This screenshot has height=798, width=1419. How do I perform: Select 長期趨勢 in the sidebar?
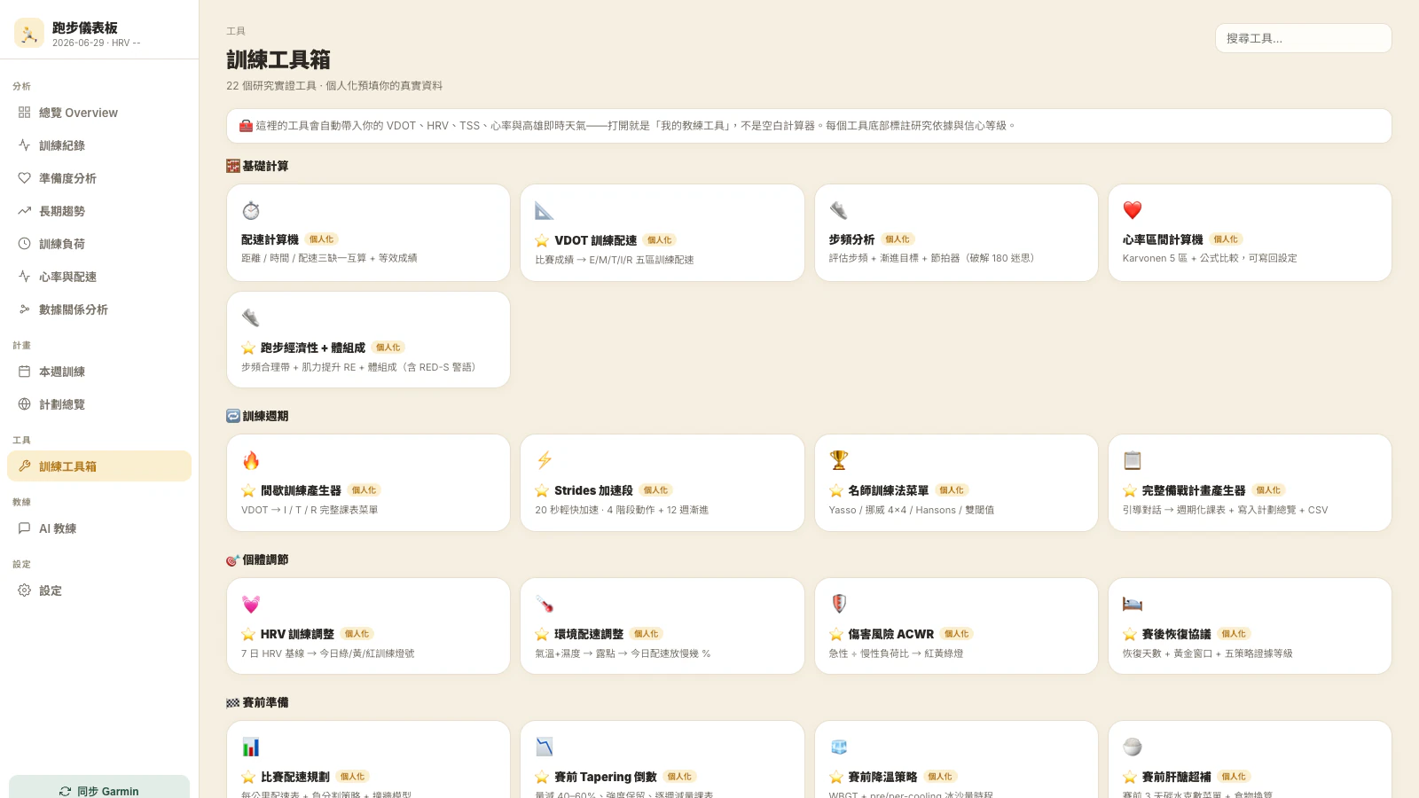pyautogui.click(x=99, y=211)
